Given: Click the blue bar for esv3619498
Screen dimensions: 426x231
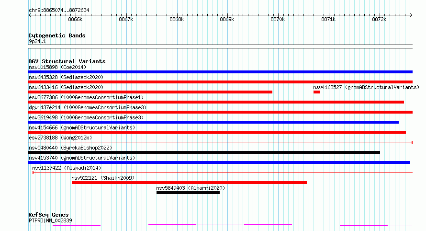Looking at the screenshot, I should (213, 122).
